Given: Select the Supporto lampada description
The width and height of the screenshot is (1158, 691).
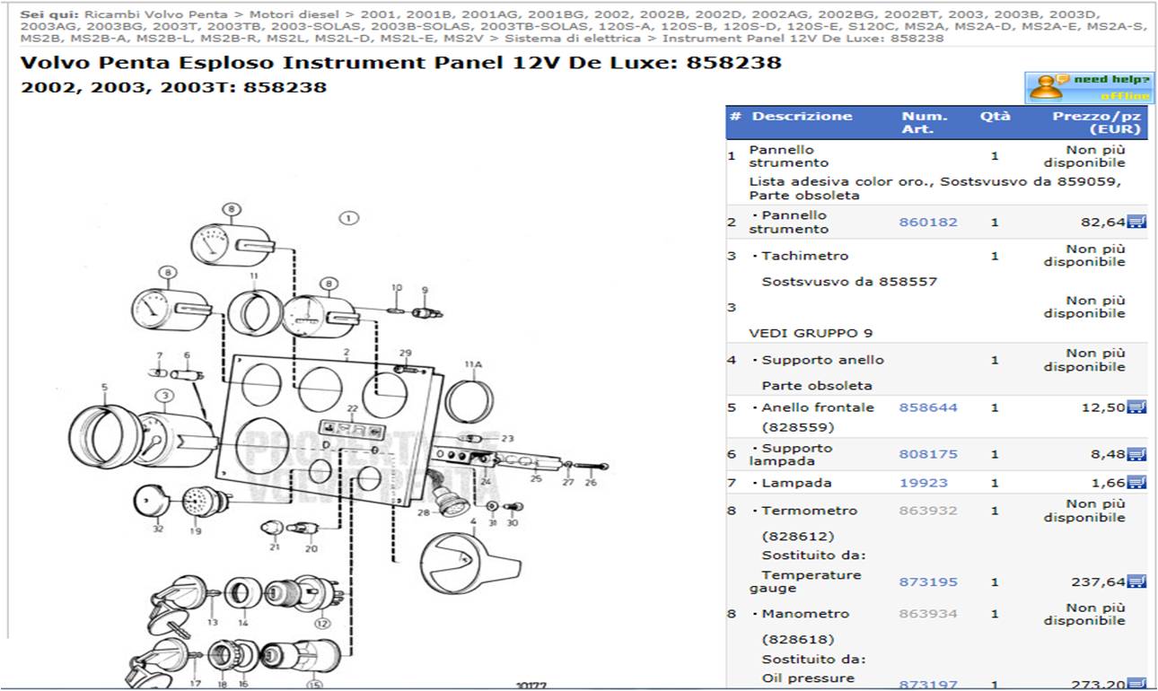Looking at the screenshot, I should point(791,454).
